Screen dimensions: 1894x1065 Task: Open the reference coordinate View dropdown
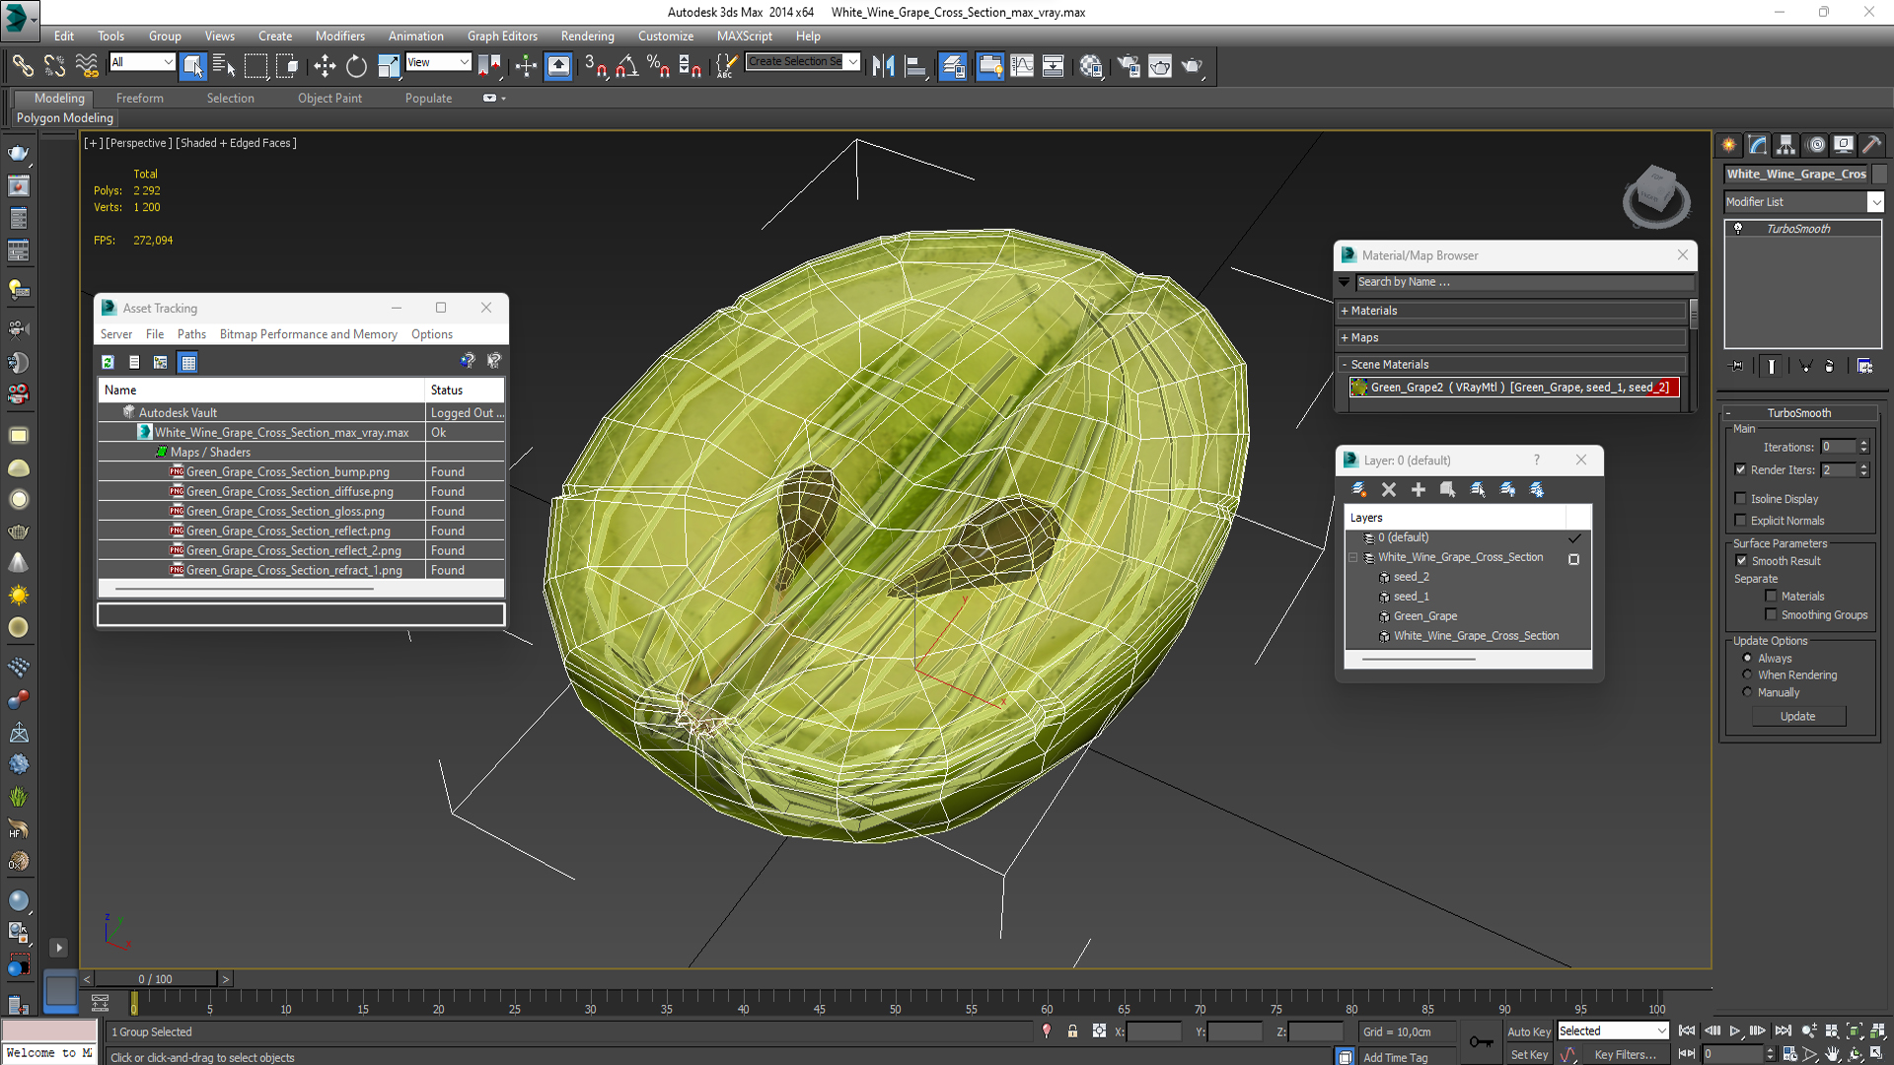[438, 62]
